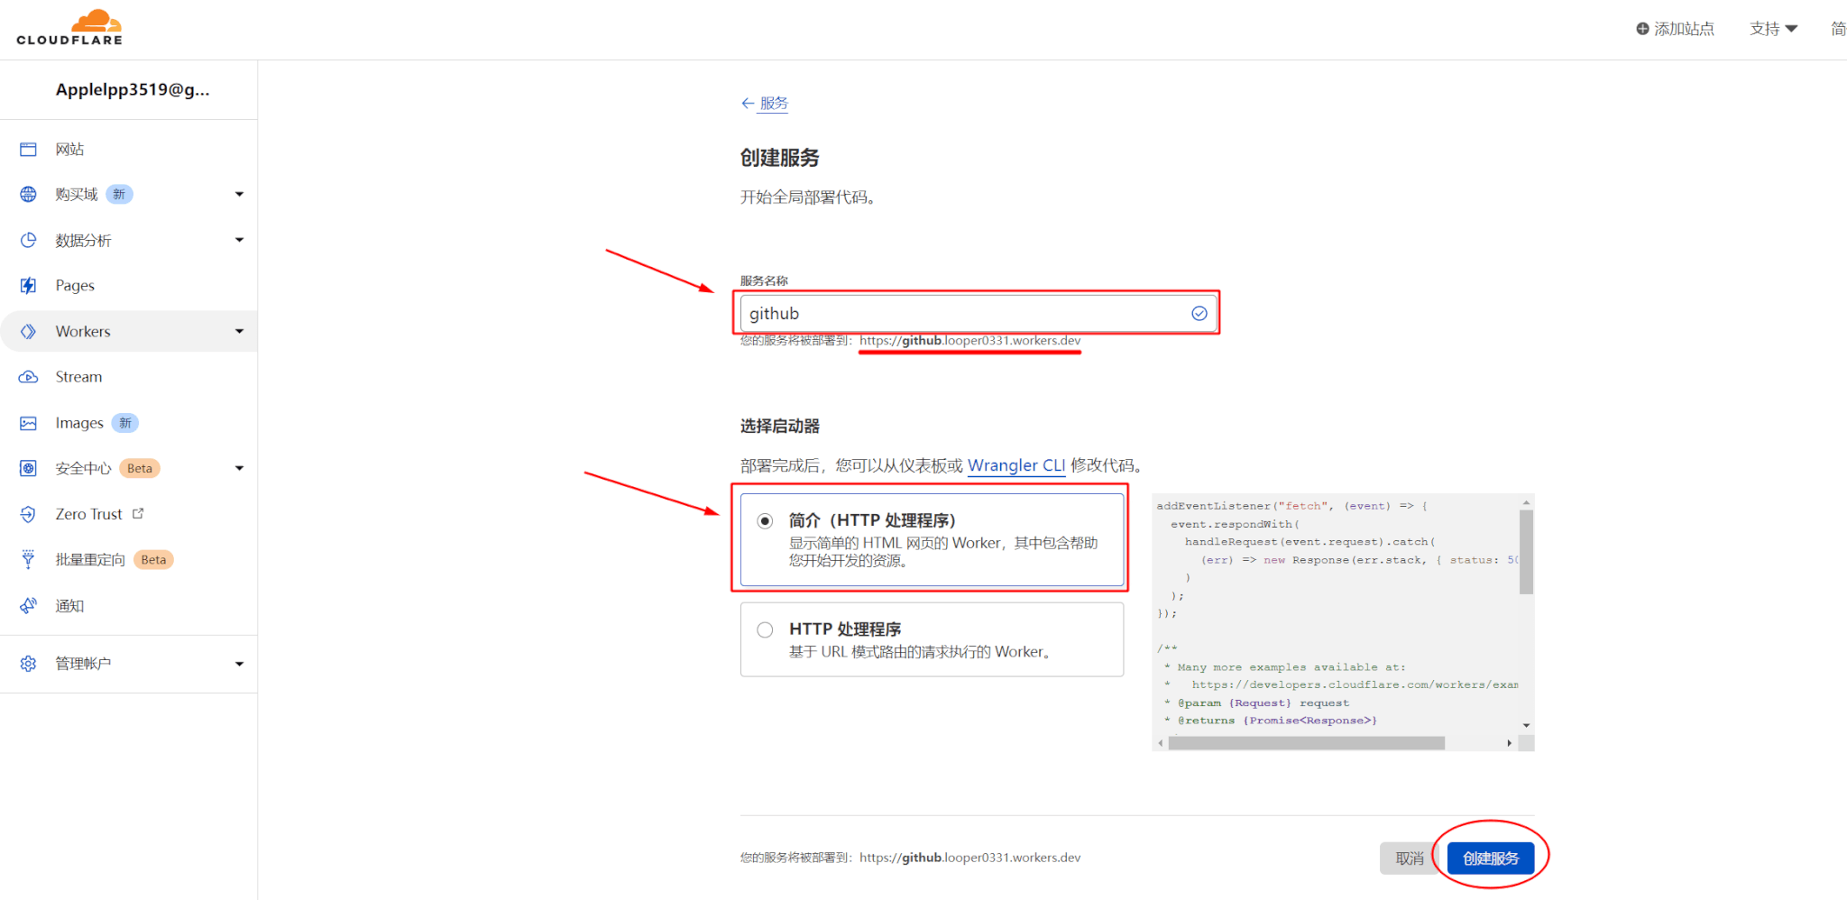1847x900 pixels.
Task: Click the Stream cloud icon
Action: [28, 377]
